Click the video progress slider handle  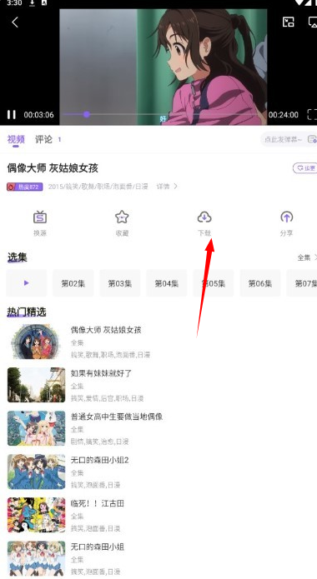click(x=87, y=114)
